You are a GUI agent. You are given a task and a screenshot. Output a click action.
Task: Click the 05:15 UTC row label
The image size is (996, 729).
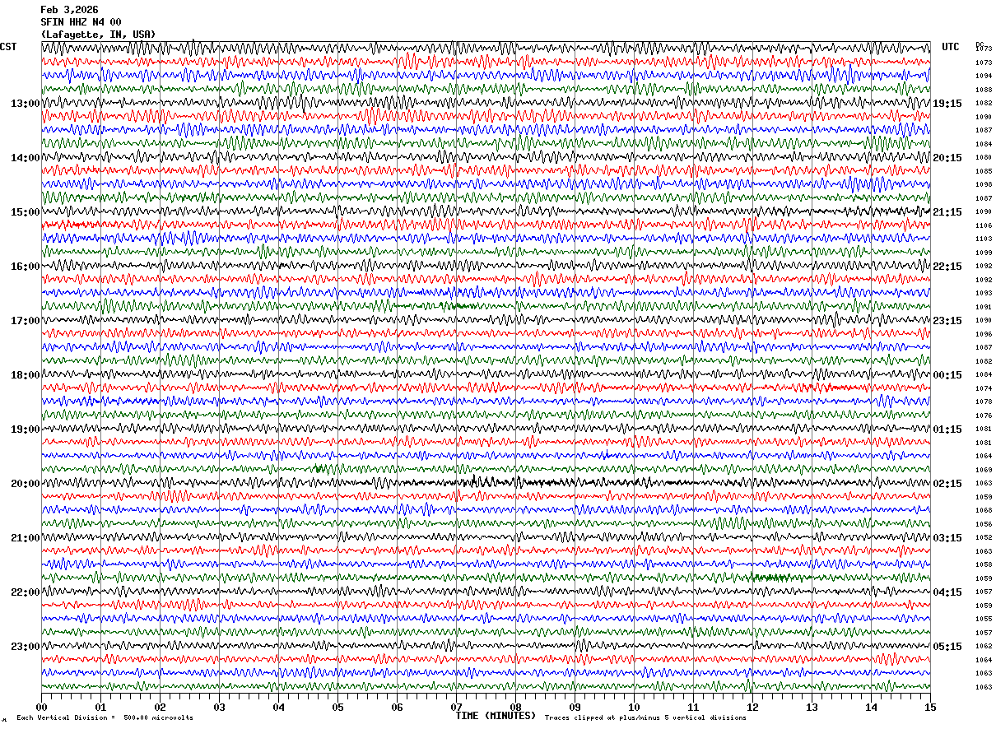947,647
